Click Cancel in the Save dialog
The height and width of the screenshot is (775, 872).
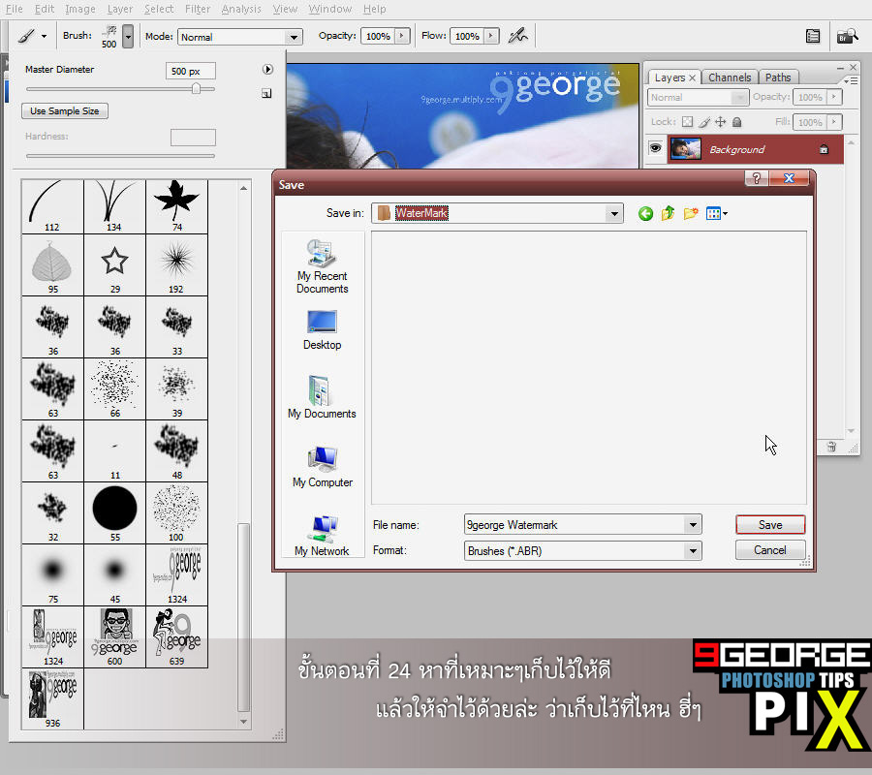pos(770,550)
